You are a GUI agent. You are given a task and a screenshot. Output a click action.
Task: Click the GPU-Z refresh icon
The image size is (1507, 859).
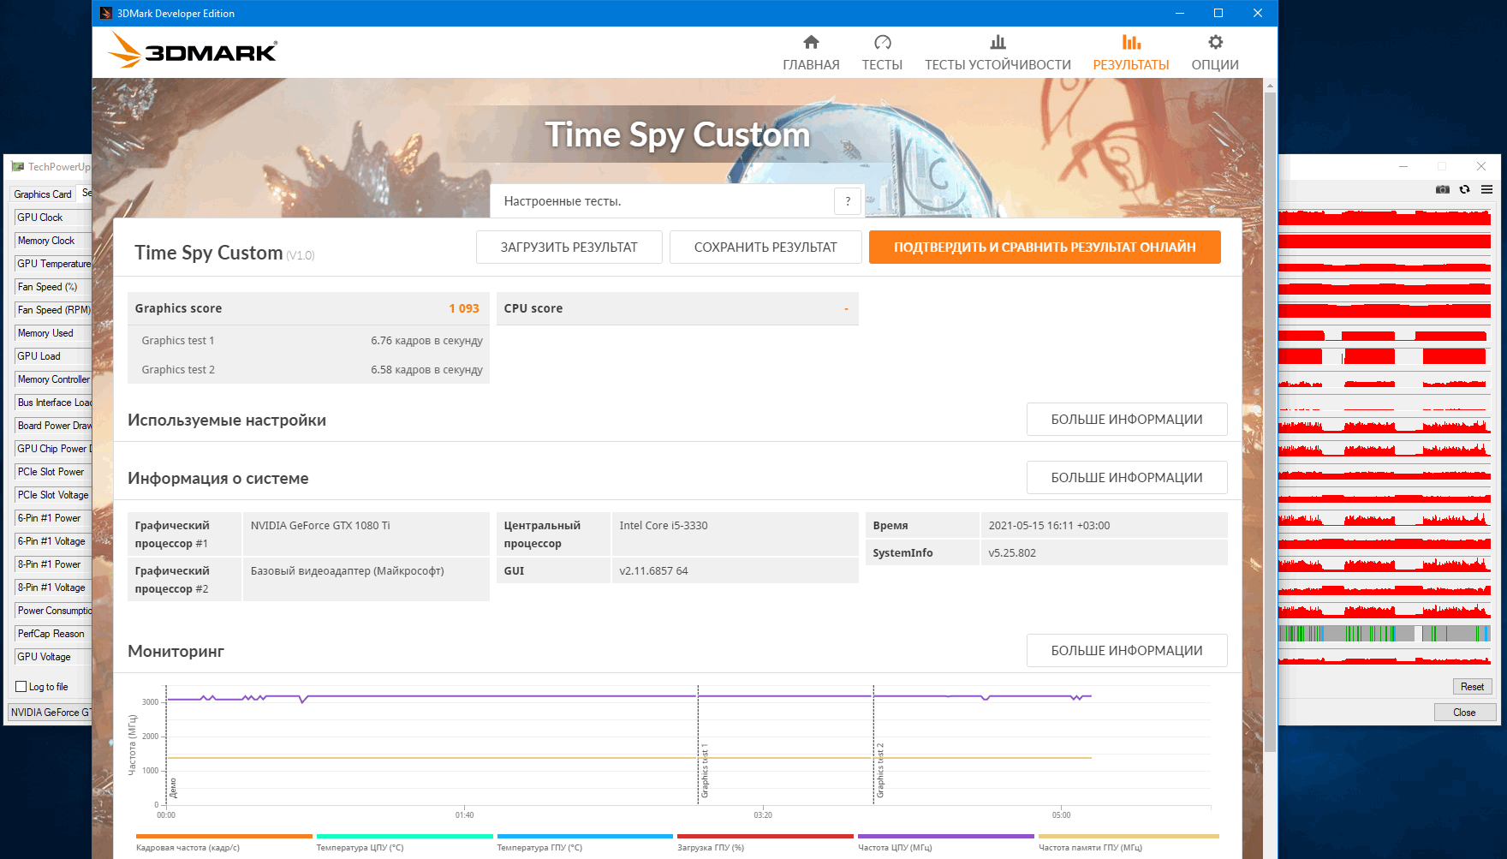click(x=1465, y=189)
